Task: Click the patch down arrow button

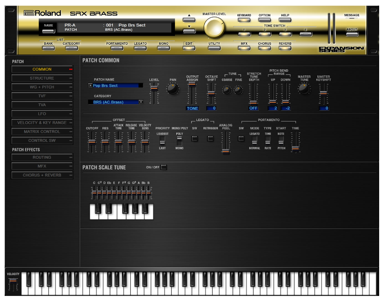Action: click(189, 31)
